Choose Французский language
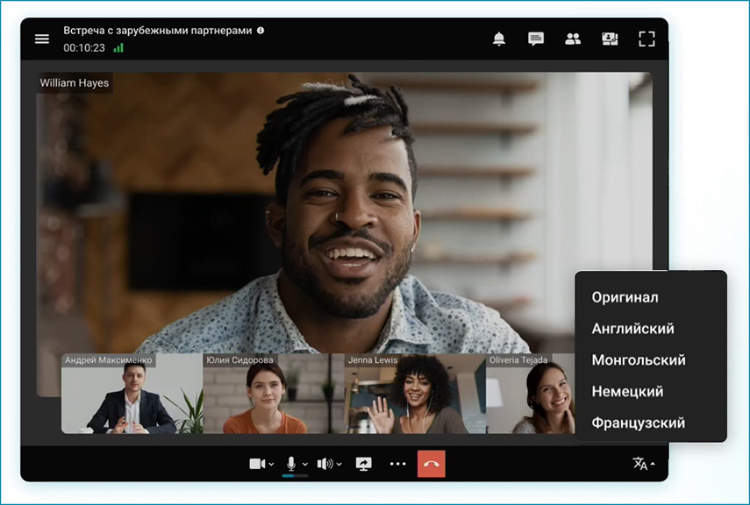The width and height of the screenshot is (750, 505). click(638, 423)
